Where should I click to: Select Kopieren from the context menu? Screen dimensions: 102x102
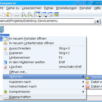[x=45, y=53]
